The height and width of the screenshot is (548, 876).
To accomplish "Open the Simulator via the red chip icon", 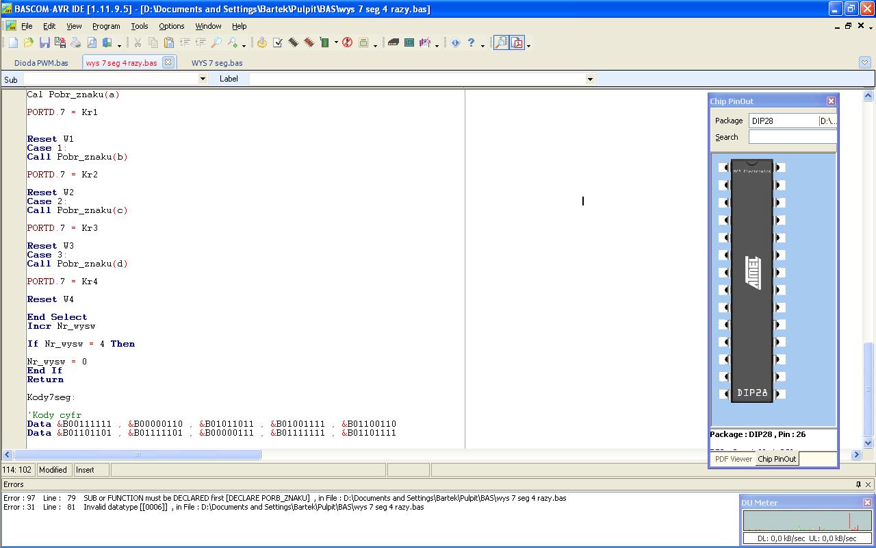I will coord(309,43).
